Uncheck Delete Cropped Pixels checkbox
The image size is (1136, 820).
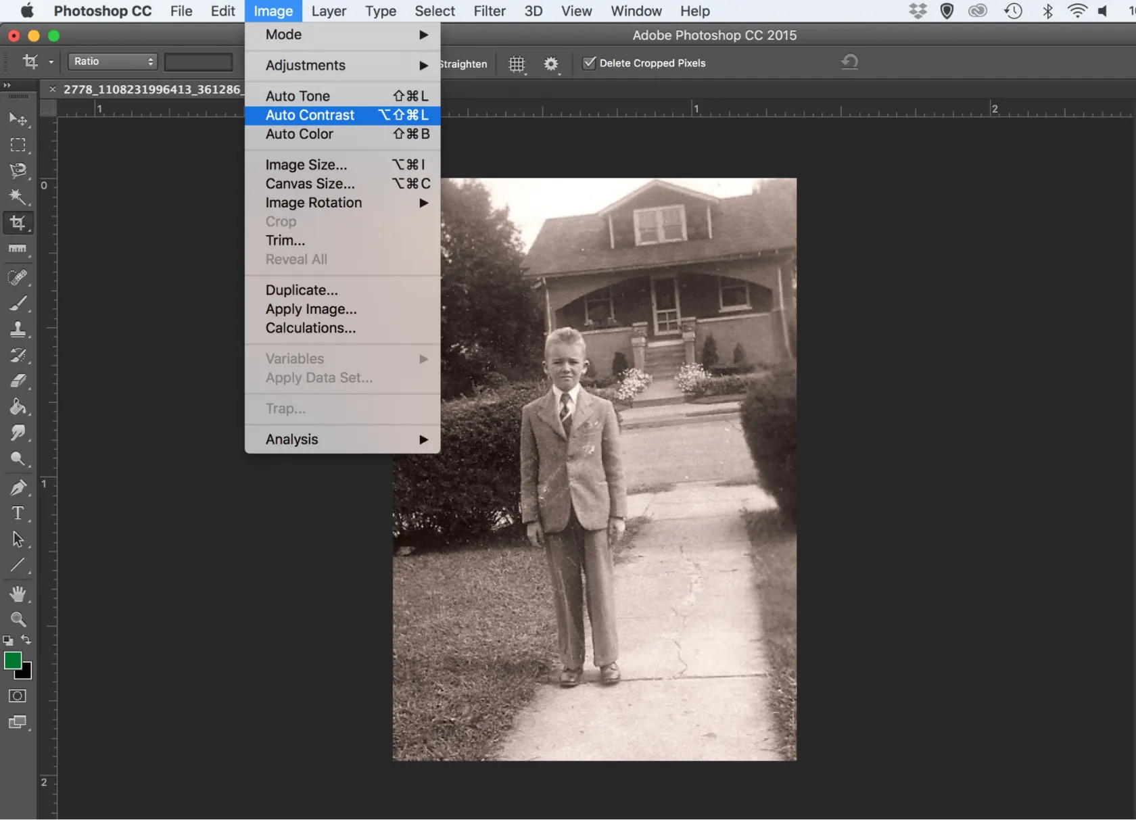[590, 63]
